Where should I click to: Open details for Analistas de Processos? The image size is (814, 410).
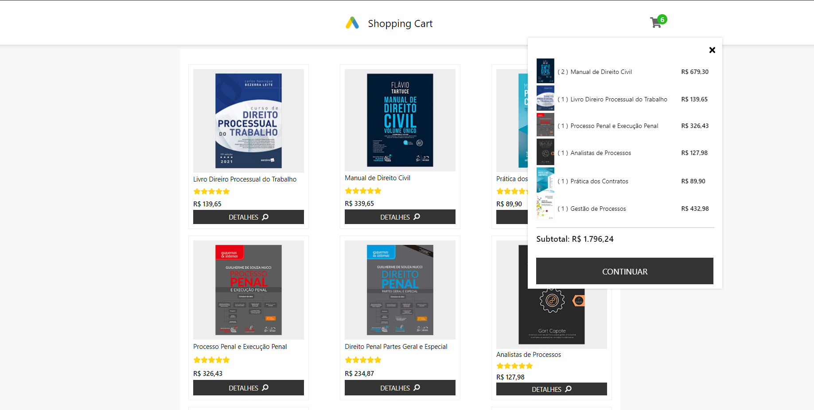[x=552, y=389]
